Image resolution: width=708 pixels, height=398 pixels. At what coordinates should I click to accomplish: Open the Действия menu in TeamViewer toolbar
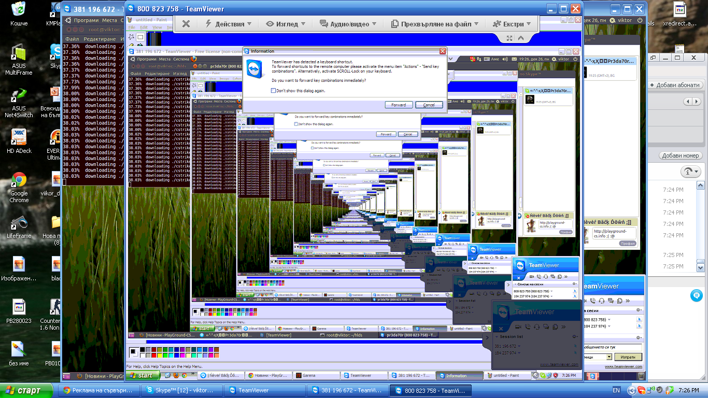tap(229, 24)
